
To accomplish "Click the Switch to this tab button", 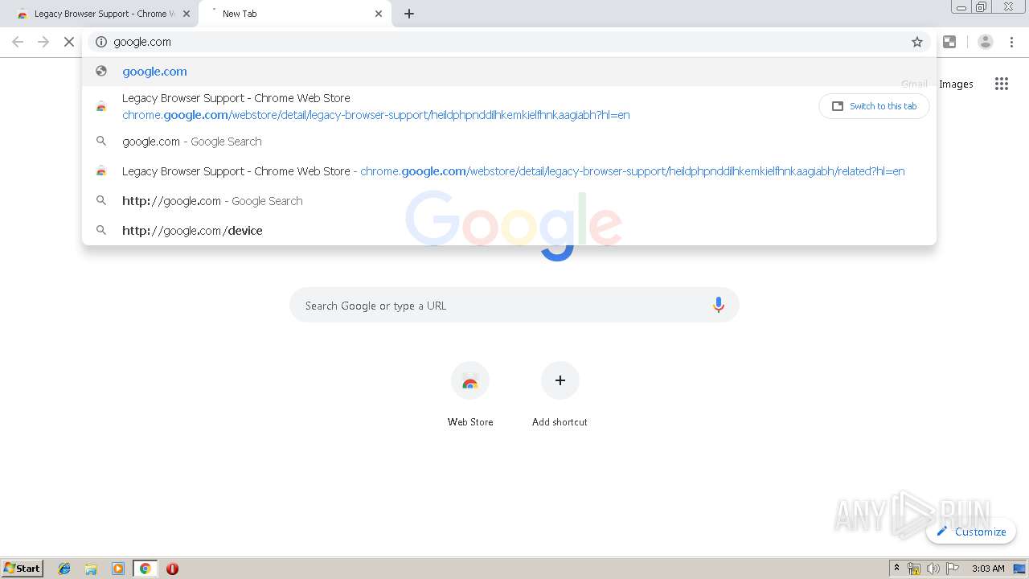I will coord(874,106).
